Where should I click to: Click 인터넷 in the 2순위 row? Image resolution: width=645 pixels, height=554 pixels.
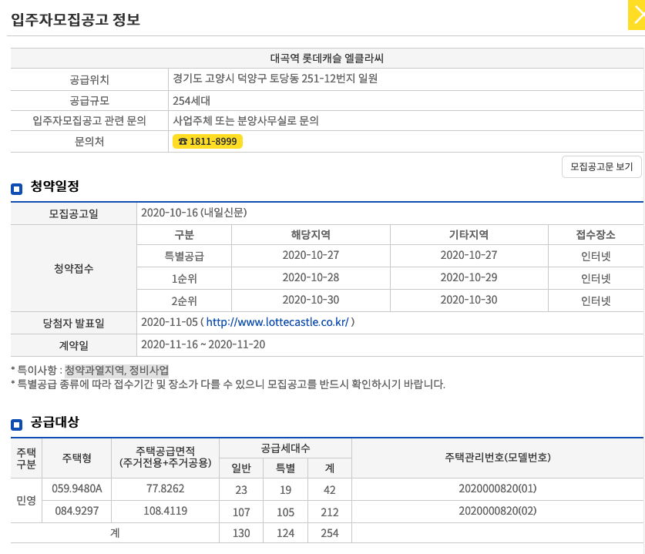pos(596,301)
